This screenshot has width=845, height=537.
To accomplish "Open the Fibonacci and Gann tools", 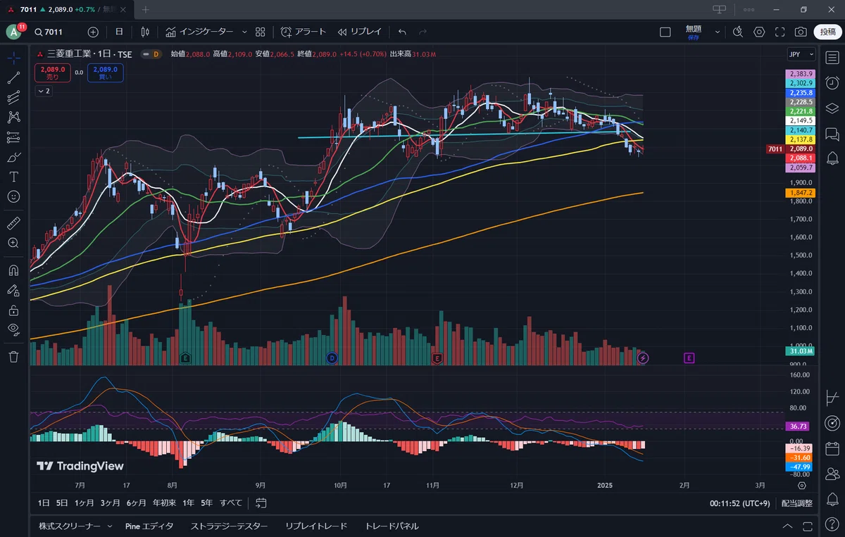I will [13, 98].
